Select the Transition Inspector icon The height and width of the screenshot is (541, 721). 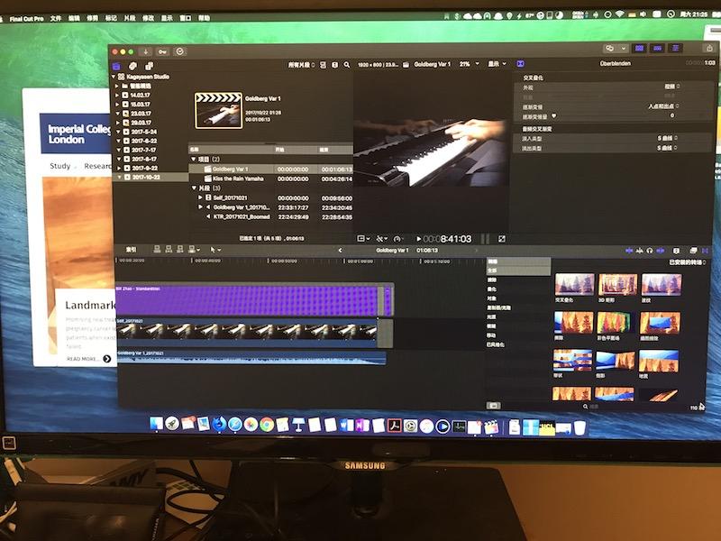coord(521,63)
